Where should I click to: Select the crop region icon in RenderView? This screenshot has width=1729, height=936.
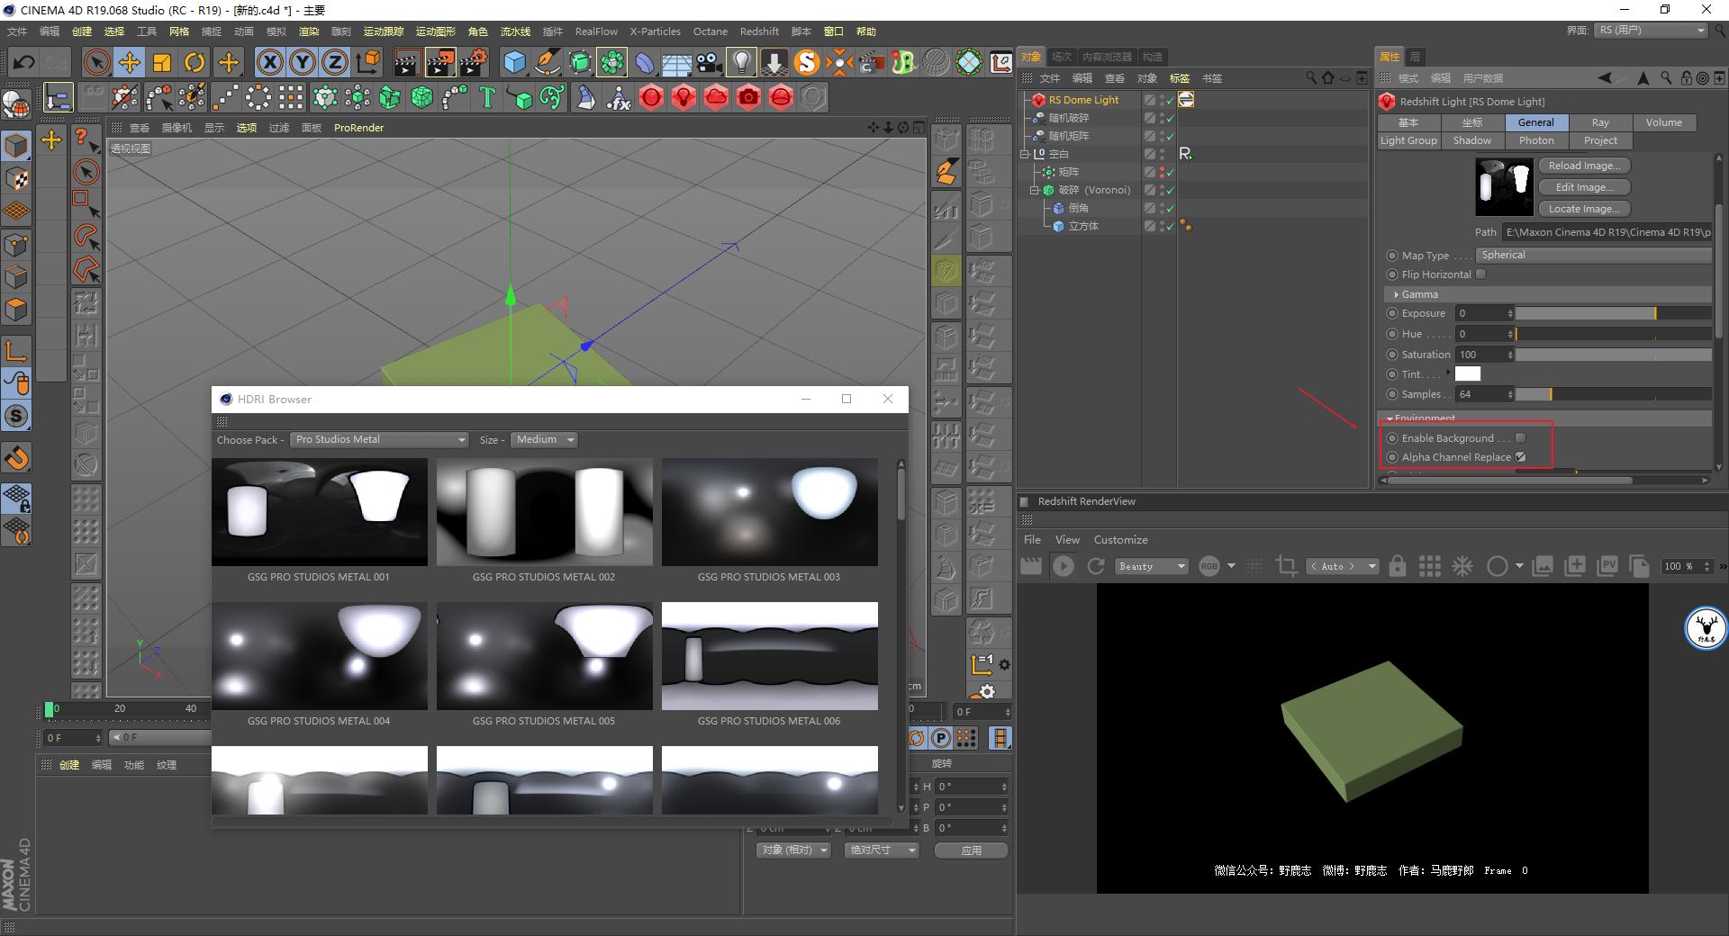pyautogui.click(x=1286, y=566)
